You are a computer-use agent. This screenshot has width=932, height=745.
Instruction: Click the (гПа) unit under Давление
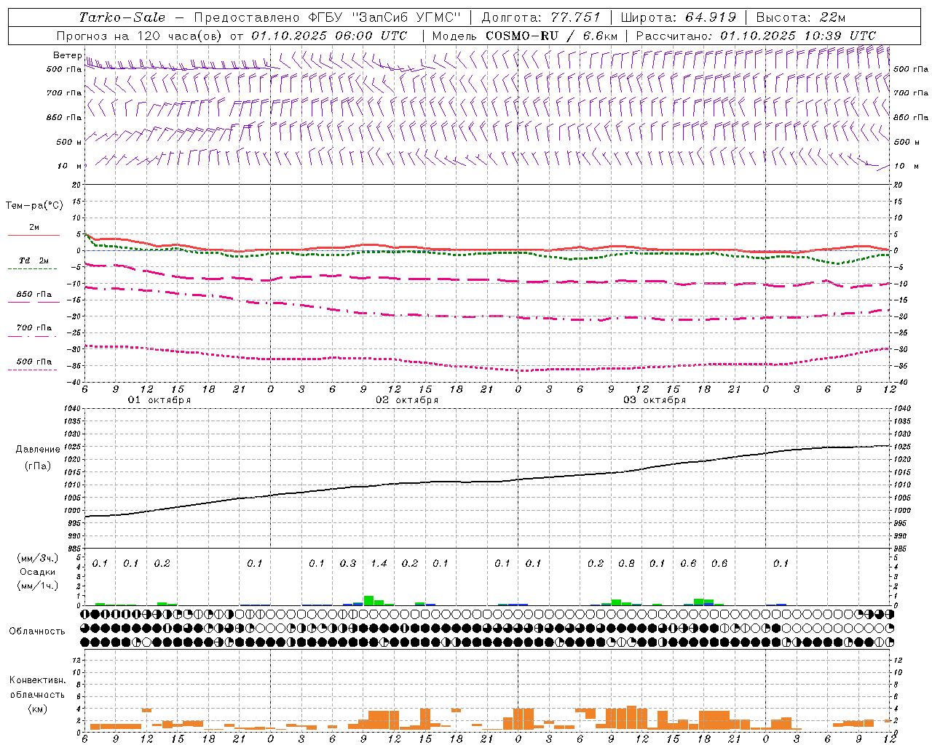coord(38,466)
